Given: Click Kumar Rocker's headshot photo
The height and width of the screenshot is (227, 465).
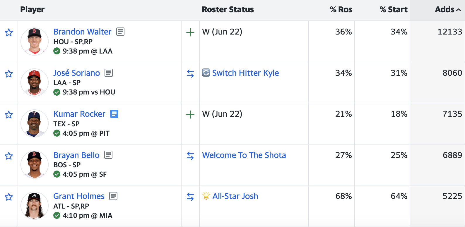Looking at the screenshot, I should 35,123.
